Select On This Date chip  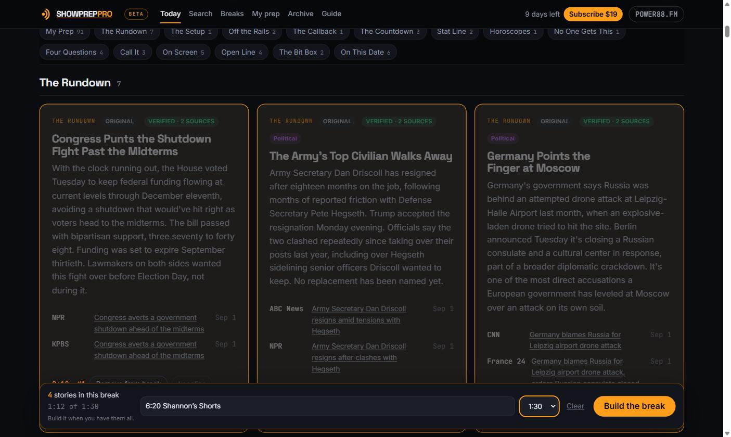(365, 52)
